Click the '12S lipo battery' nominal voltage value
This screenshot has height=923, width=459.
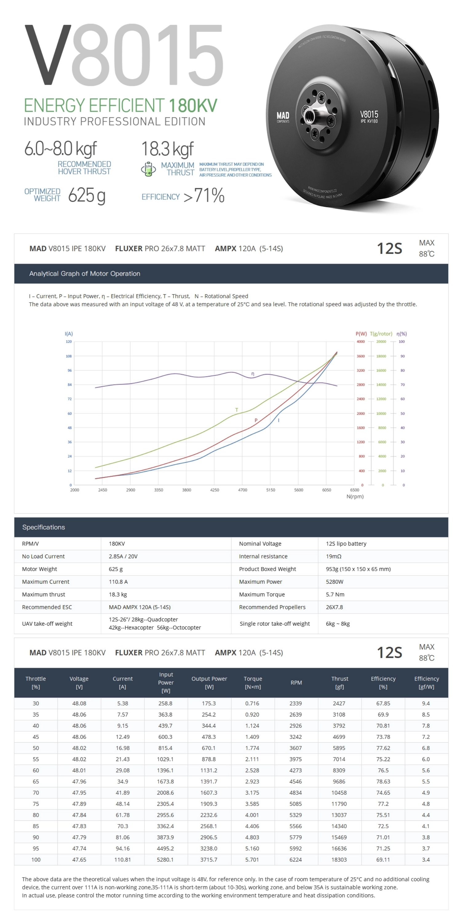click(346, 544)
